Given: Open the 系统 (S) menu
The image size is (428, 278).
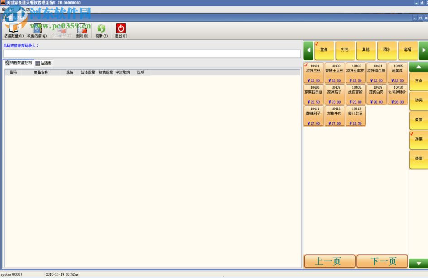Looking at the screenshot, I should pos(24,9).
